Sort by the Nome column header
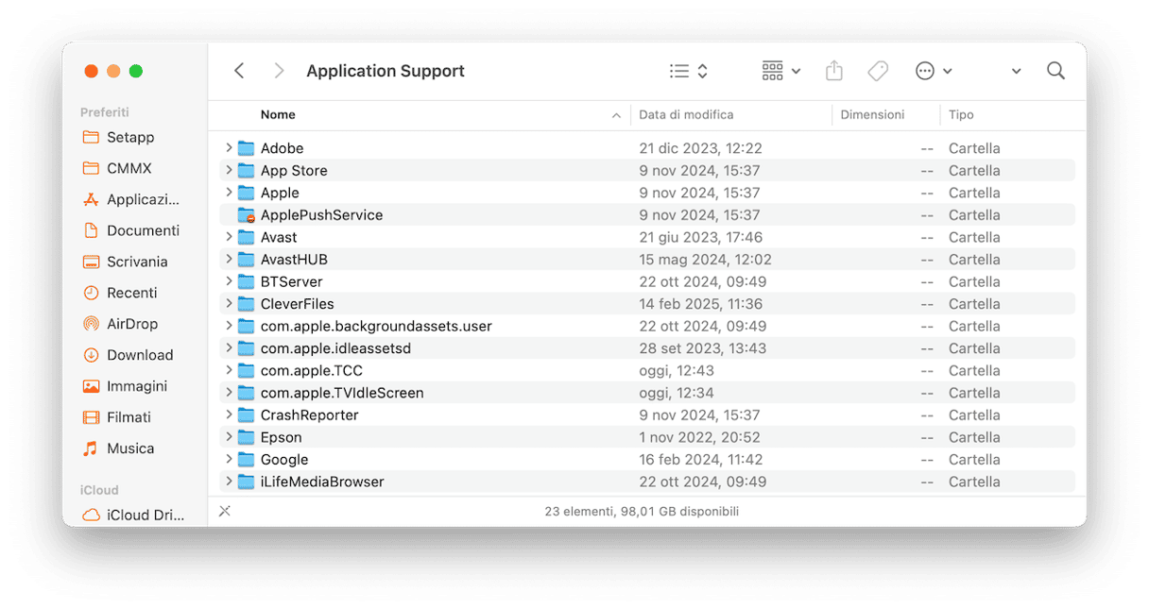1149x609 pixels. 278,115
